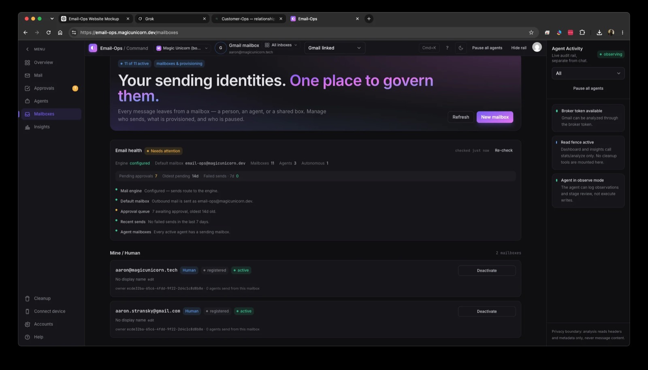This screenshot has height=370, width=648.
Task: Open the Insights bar chart icon
Action: pyautogui.click(x=28, y=127)
